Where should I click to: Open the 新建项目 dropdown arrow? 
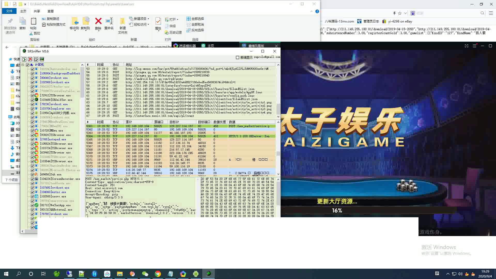148,19
